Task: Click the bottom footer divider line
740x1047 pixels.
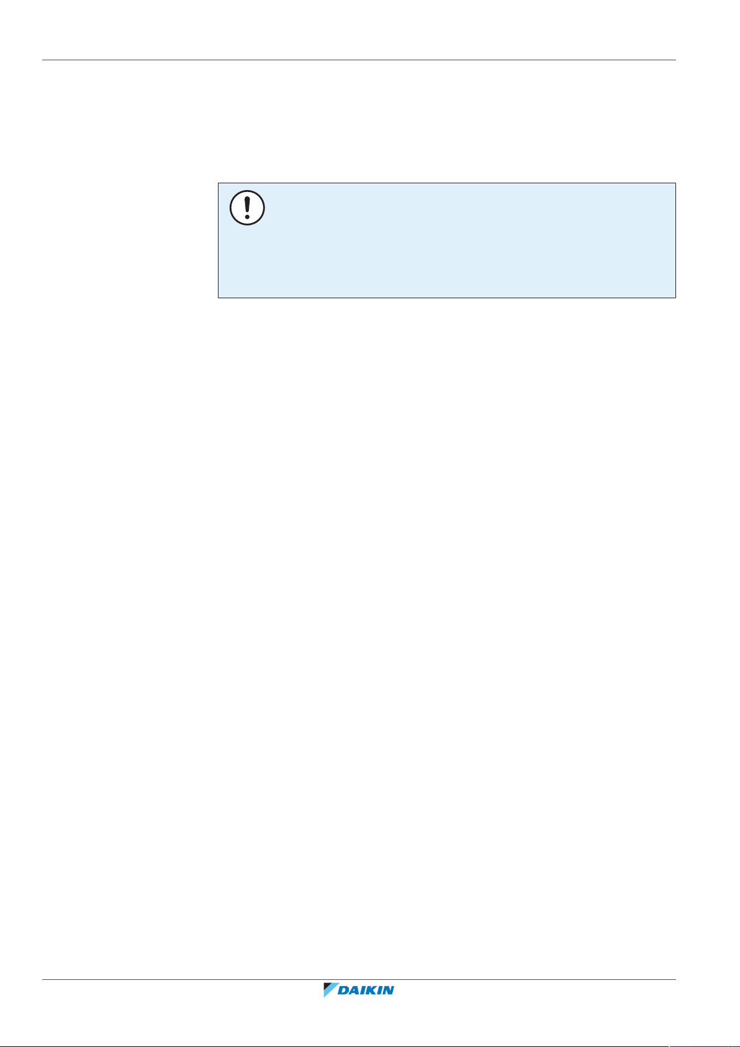Action: (x=359, y=980)
